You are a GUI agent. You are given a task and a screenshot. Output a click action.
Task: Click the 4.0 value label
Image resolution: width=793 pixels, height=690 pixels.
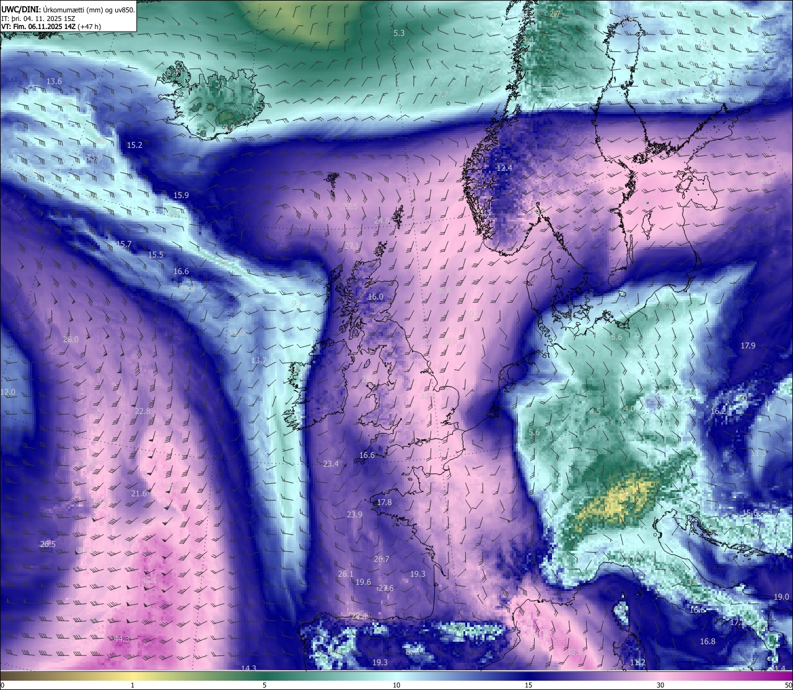pyautogui.click(x=629, y=409)
